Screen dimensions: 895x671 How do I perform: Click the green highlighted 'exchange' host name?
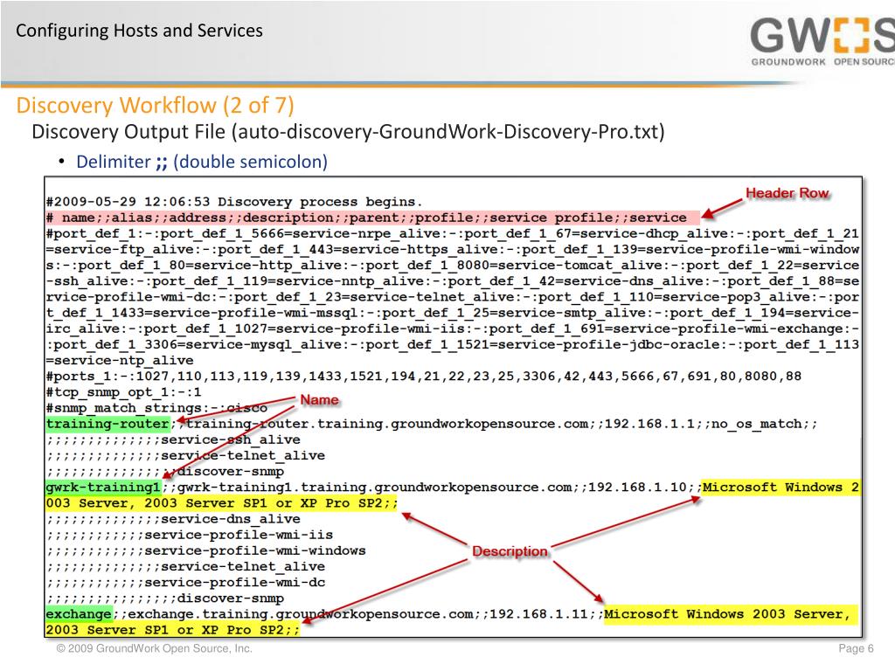(79, 614)
